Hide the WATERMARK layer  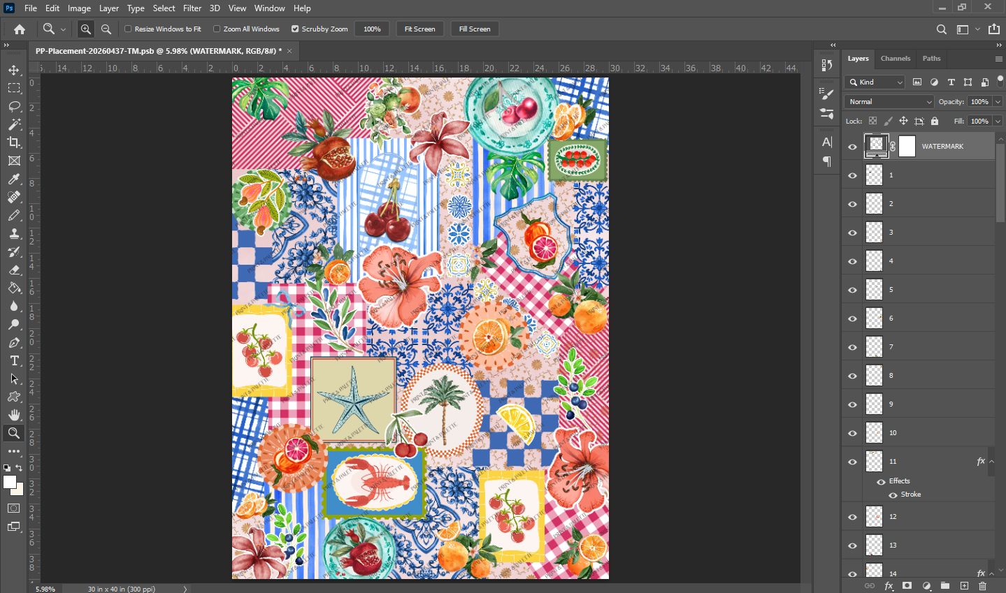852,147
